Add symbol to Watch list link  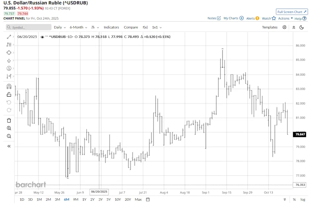tap(269, 19)
